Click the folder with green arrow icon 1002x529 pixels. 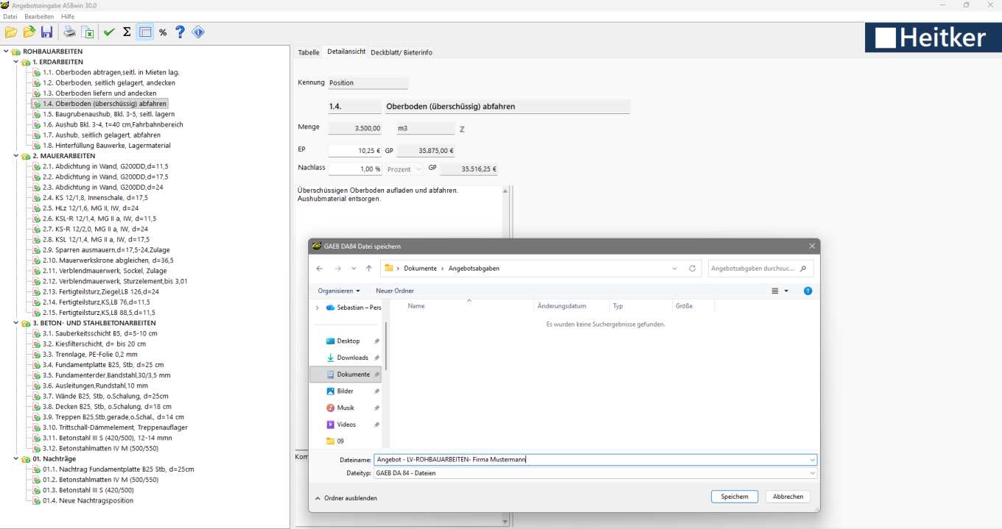pyautogui.click(x=29, y=32)
